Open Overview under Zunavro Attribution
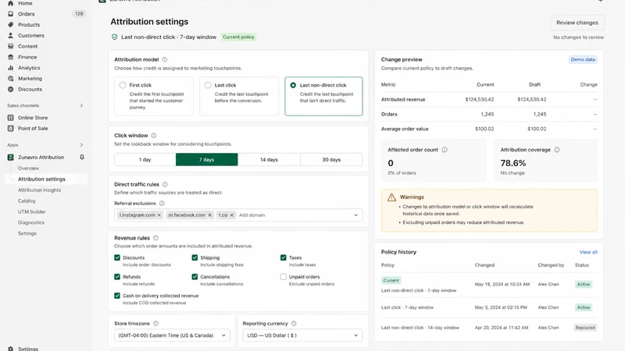Viewport: 625px width, 351px height. click(28, 168)
